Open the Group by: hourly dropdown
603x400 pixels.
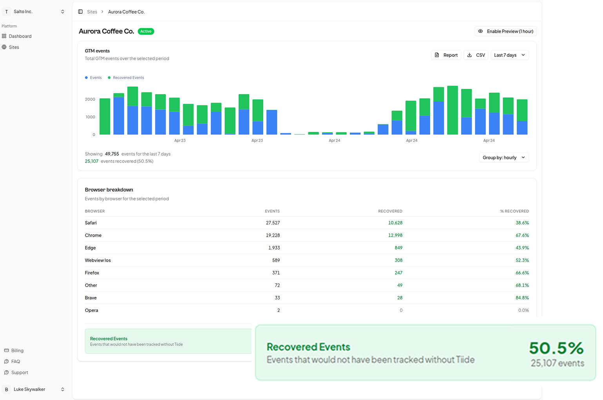click(504, 157)
